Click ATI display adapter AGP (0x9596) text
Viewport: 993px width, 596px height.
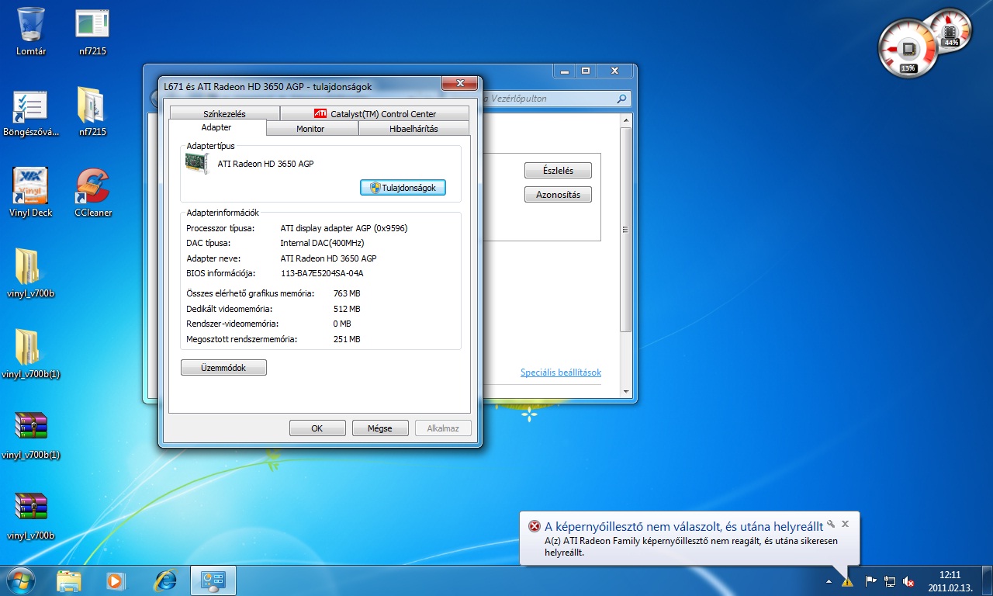point(344,228)
